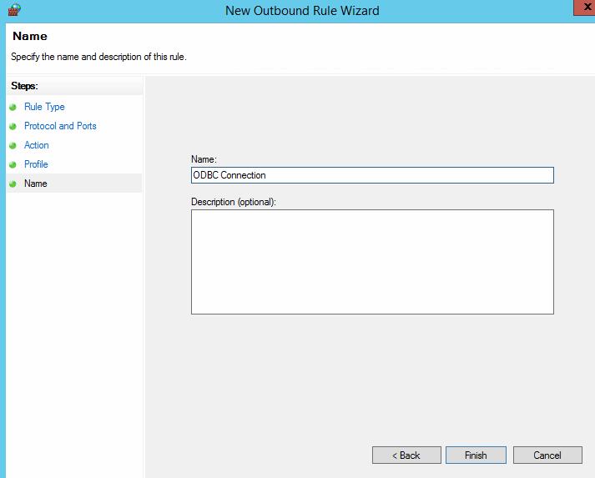Screen dimensions: 595x478
Task: Click the bold "Name" page heading
Action: pyautogui.click(x=30, y=36)
